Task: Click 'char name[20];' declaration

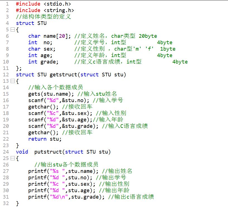Action: [x=50, y=36]
